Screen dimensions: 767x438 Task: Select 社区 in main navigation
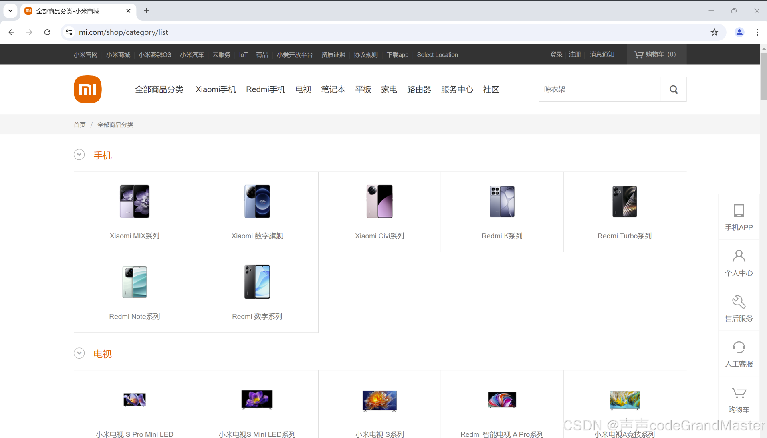491,89
